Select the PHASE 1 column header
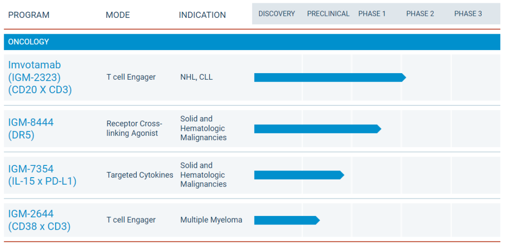This screenshot has width=506, height=246. [x=372, y=14]
